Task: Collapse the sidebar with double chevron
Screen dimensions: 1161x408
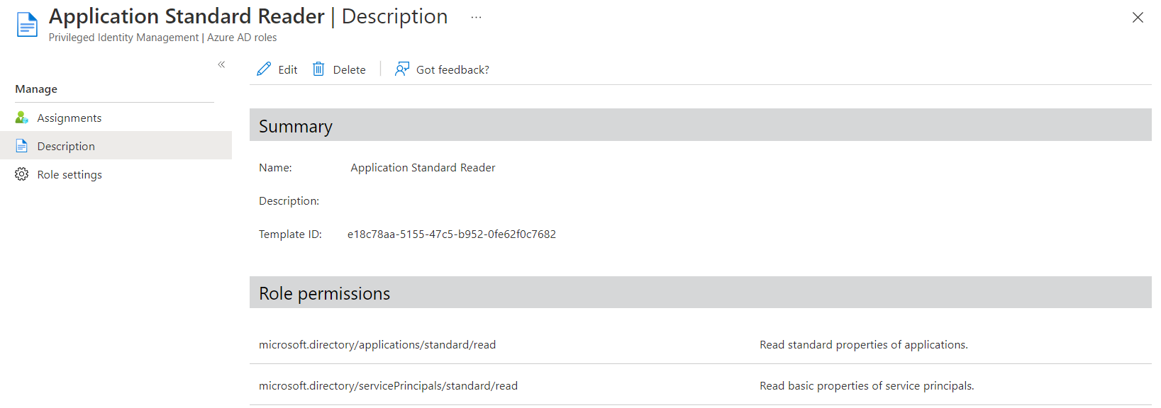Action: (221, 64)
